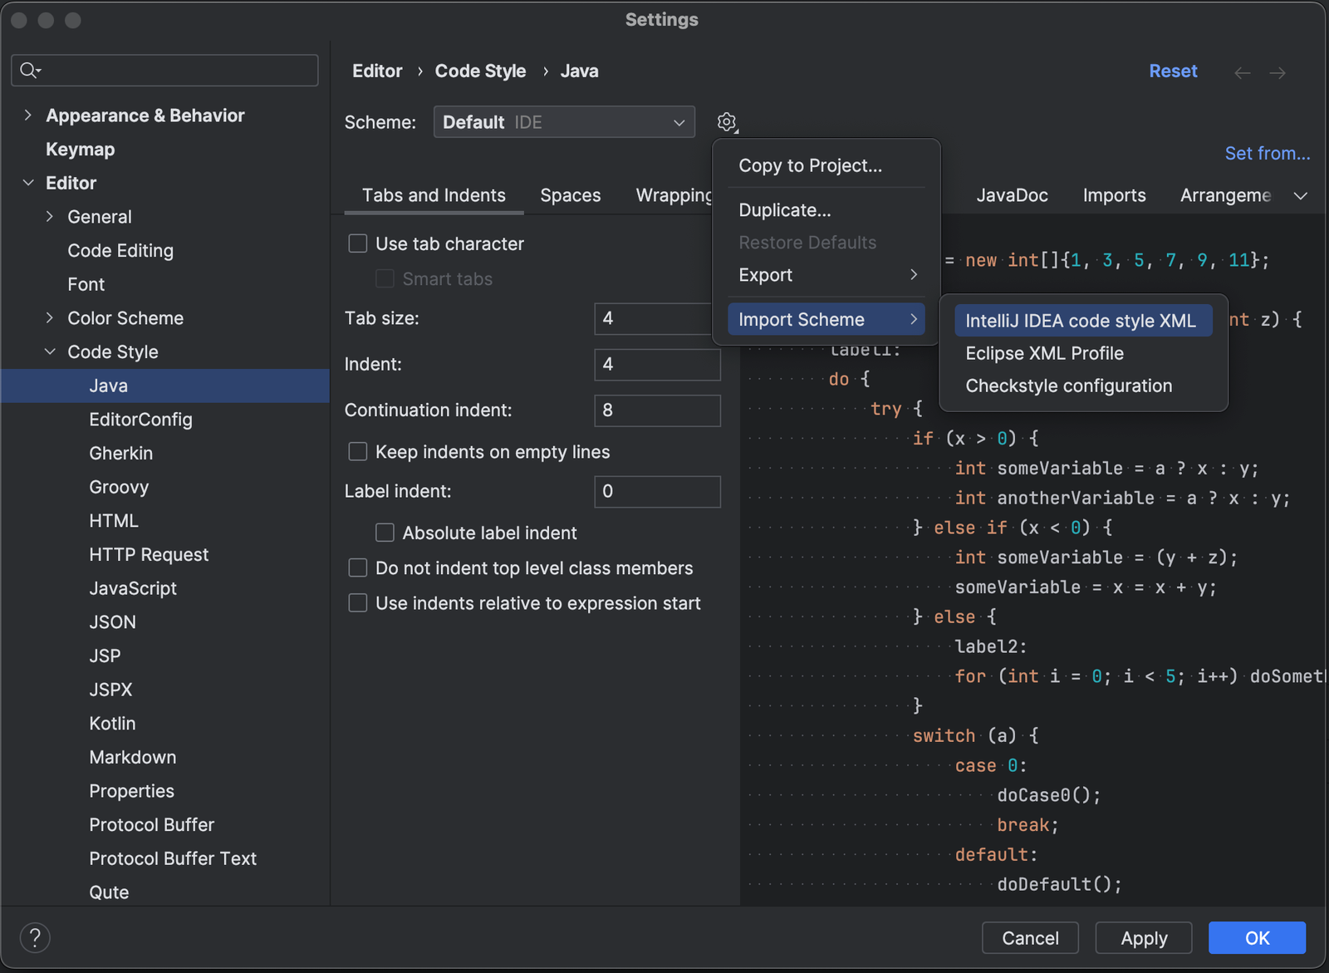Select Eclipse XML Profile option

tap(1083, 353)
